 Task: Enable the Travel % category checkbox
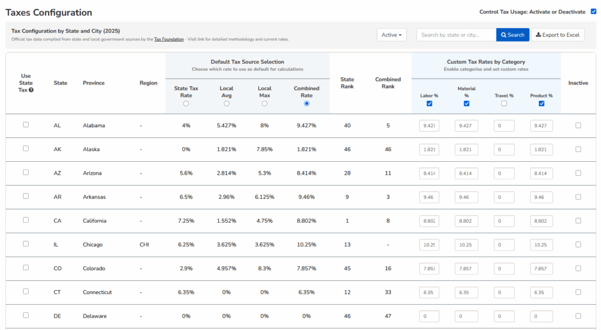504,103
